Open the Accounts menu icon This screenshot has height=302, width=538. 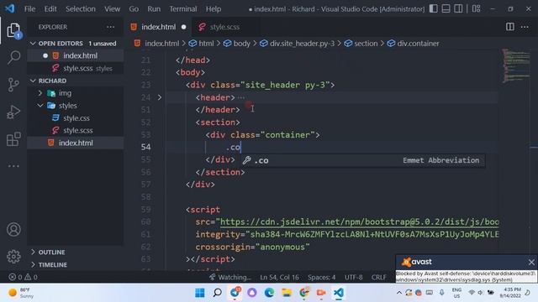[13, 229]
